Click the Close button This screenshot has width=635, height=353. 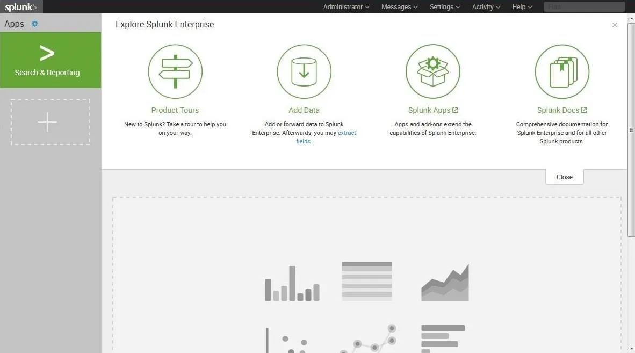[565, 177]
